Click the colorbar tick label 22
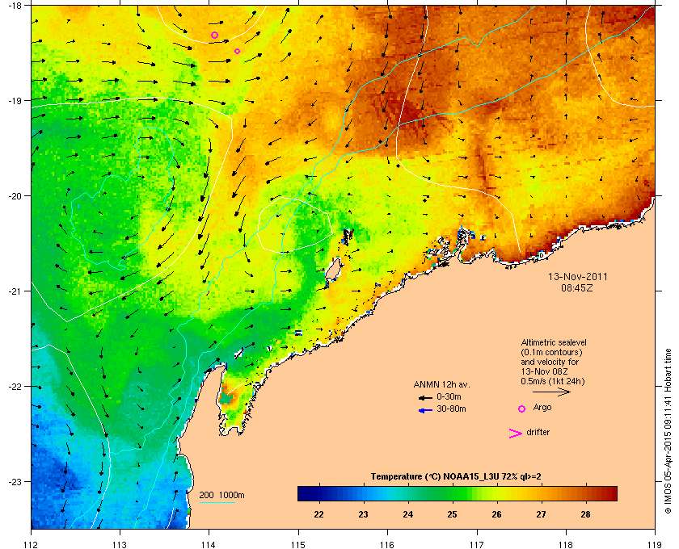 pos(318,514)
